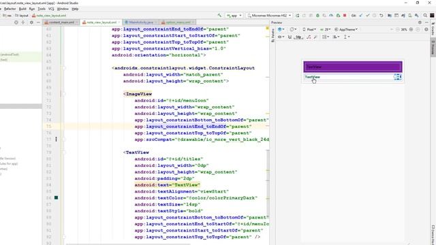Open the Tools menu

(x=42, y=9)
